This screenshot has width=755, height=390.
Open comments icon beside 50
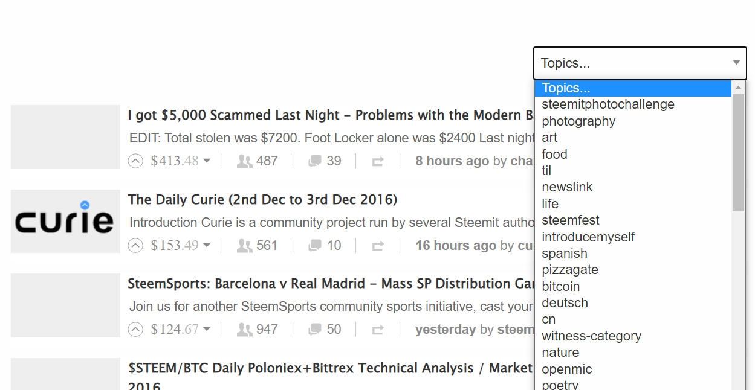(x=315, y=330)
